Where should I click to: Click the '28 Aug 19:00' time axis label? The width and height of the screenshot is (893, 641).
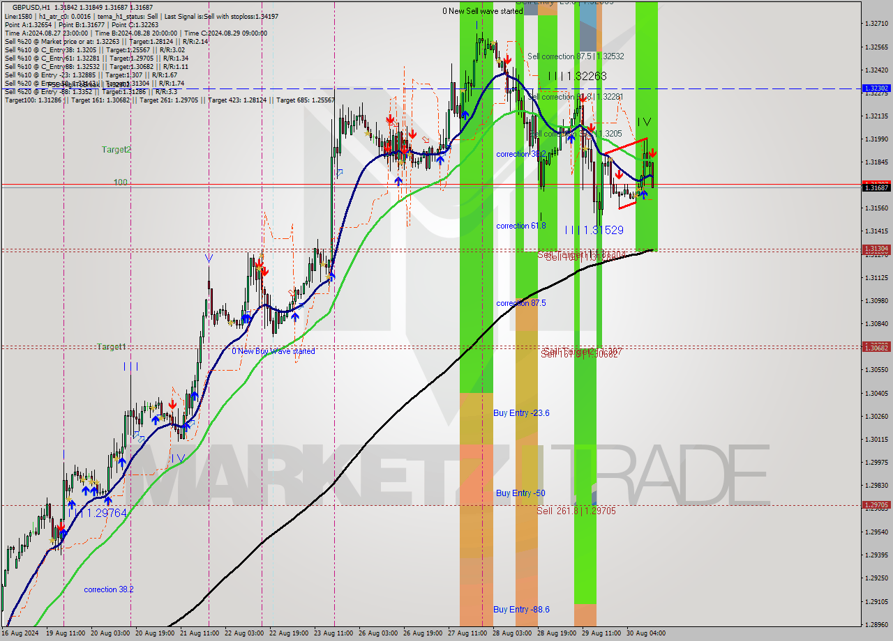click(x=557, y=633)
